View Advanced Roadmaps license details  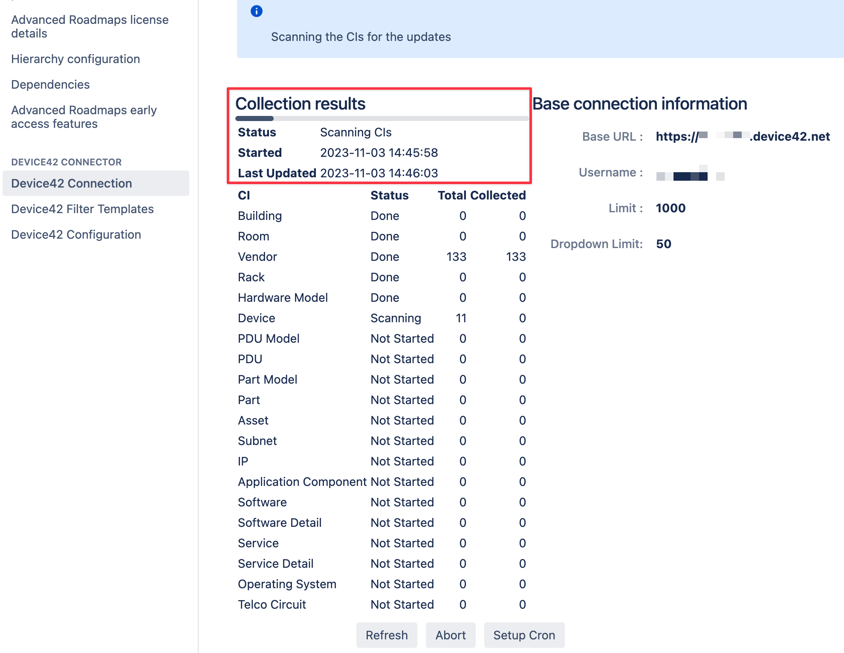tap(90, 26)
